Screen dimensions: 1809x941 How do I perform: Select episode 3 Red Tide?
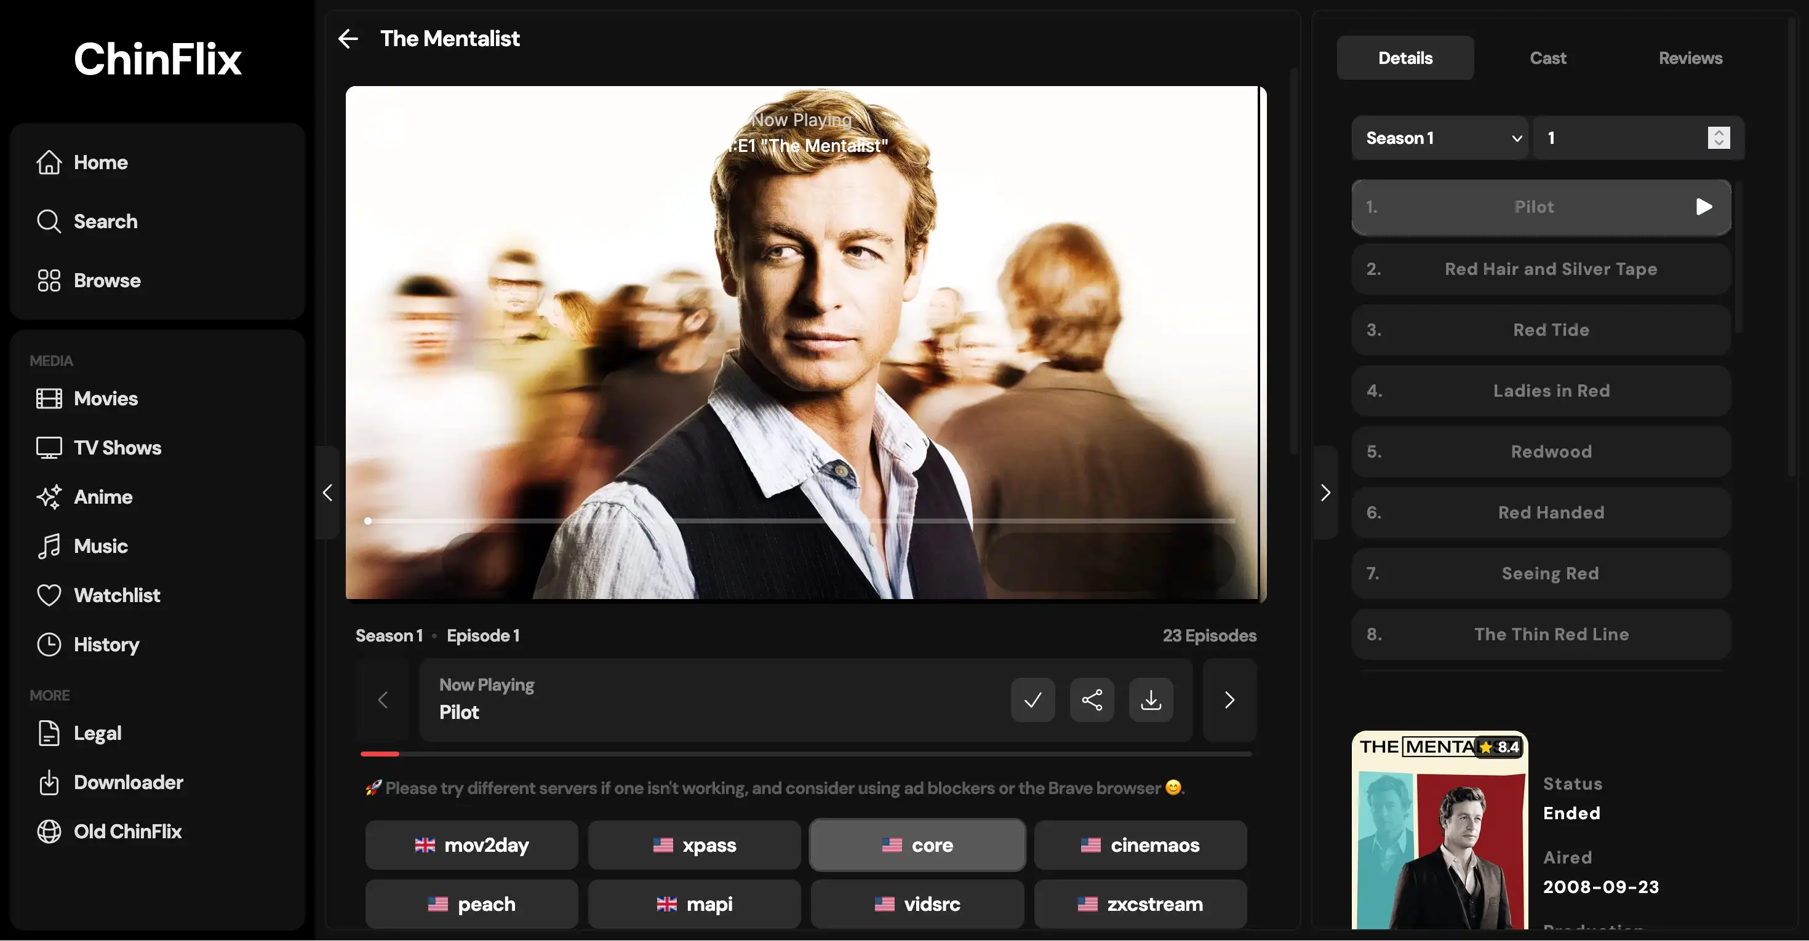[x=1541, y=330]
